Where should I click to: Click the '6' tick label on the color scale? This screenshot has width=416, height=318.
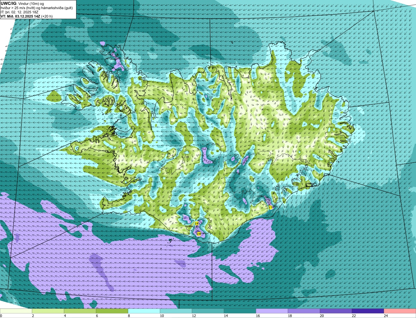tap(97, 316)
